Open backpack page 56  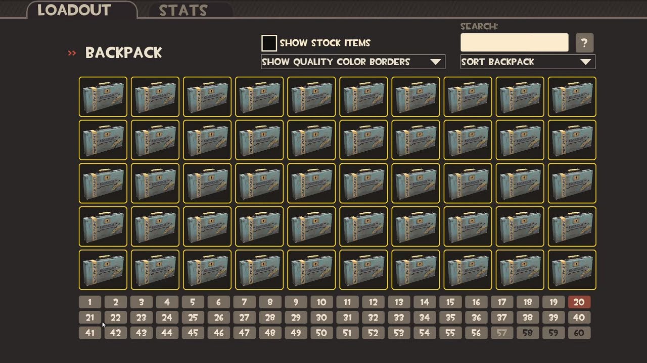tap(476, 333)
